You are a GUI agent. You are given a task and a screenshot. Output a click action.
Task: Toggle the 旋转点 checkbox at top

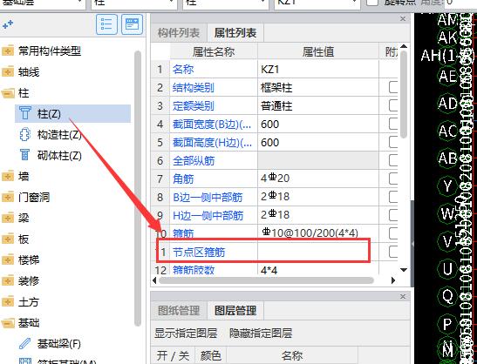click(x=372, y=3)
